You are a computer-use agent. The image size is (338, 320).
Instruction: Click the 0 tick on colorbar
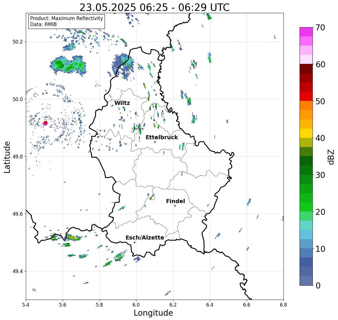pyautogui.click(x=318, y=286)
